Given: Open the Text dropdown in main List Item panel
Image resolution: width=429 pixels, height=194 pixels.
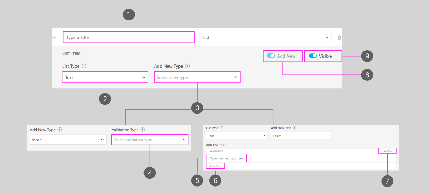Looking at the screenshot, I should (105, 77).
